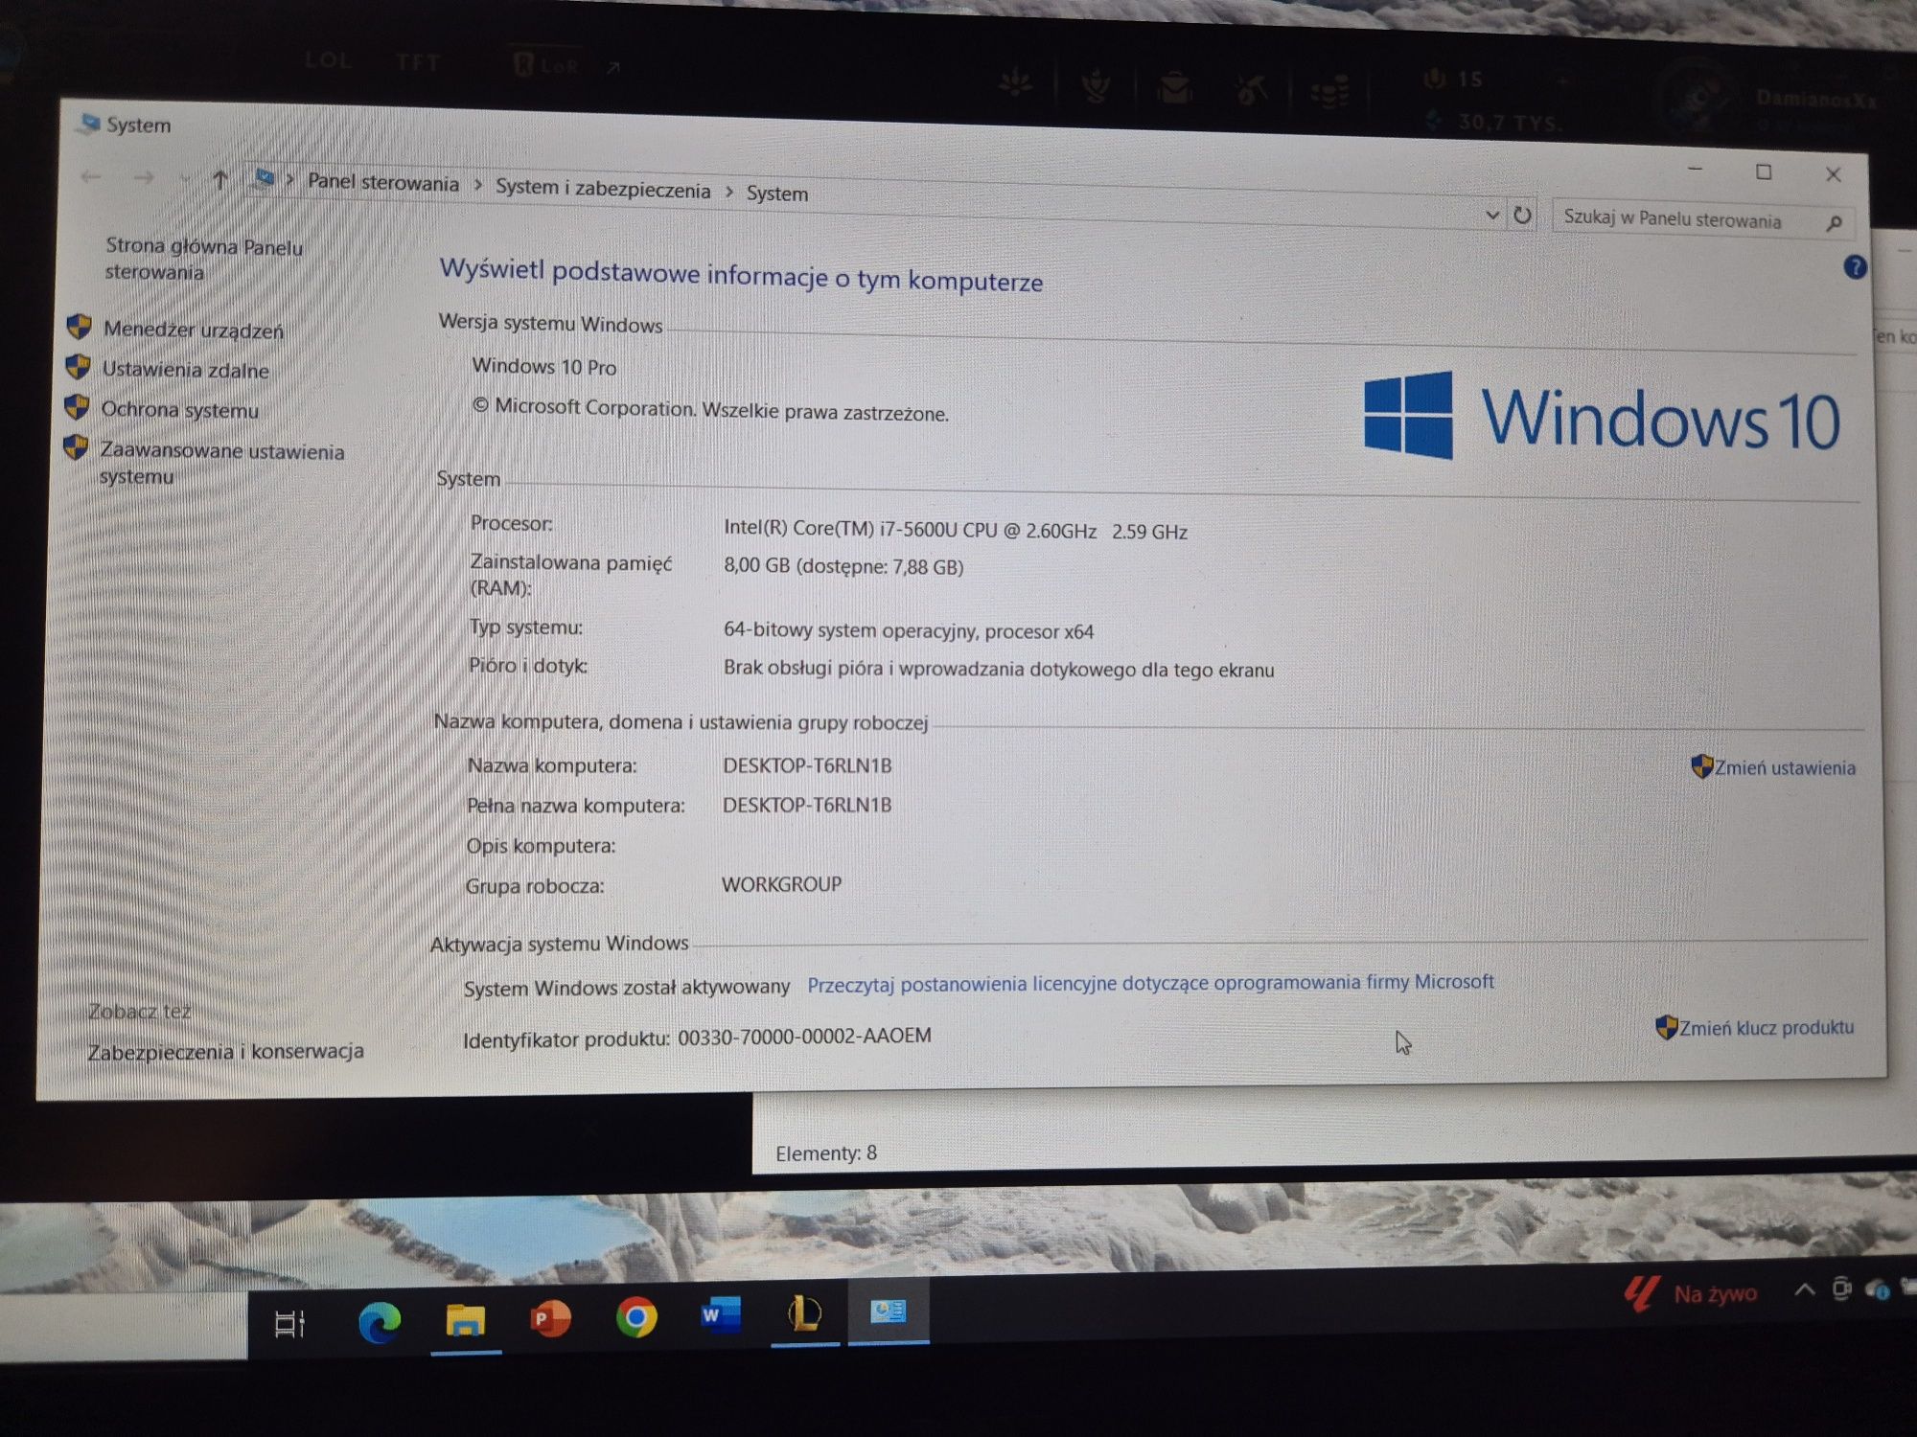Click TFT tab in the League client
1917x1437 pixels.
pos(418,63)
